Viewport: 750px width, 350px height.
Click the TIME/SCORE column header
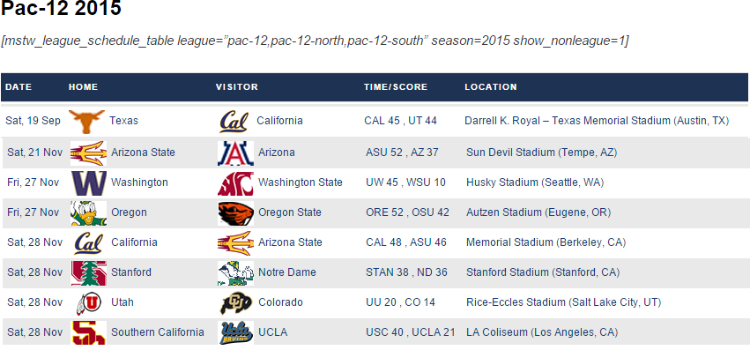396,87
